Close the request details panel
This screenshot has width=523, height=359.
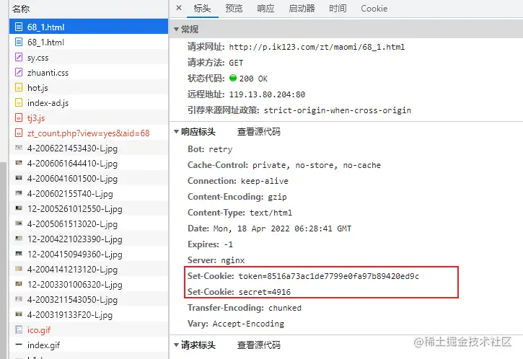[x=179, y=8]
